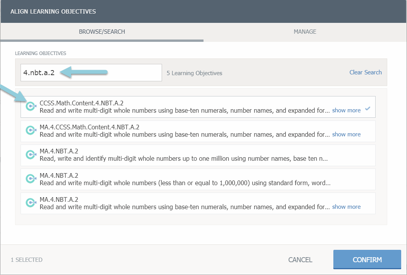Select description text of the last MA.4.NBT.A.2 objective
Image resolution: width=407 pixels, height=275 pixels.
185,207
